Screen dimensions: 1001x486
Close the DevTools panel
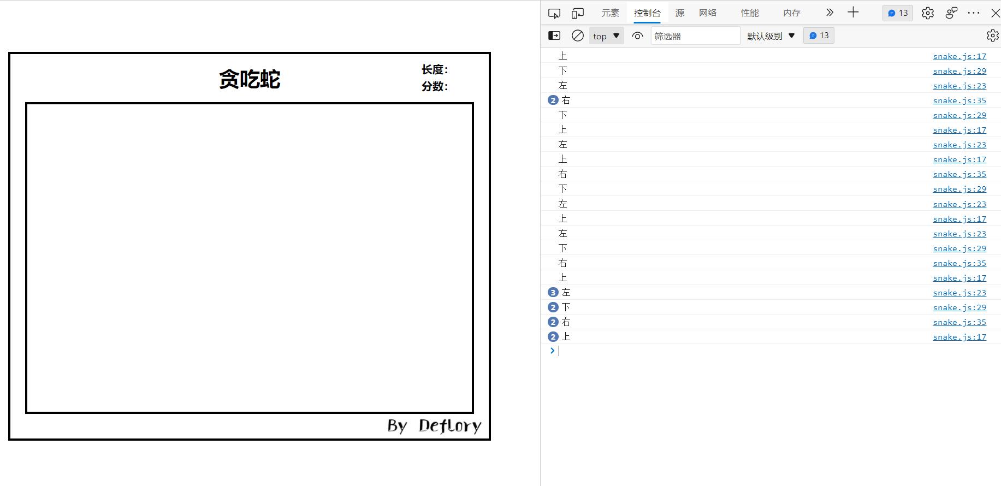point(995,13)
